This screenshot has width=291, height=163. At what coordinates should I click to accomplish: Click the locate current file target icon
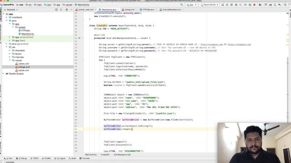pos(56,10)
